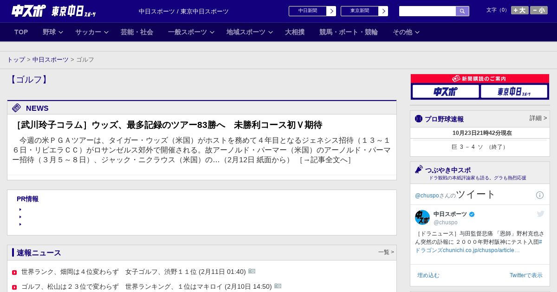Viewport: 557px width, 292px height.
Task: Click the second PR情報 bullet arrow
Action: [20, 217]
